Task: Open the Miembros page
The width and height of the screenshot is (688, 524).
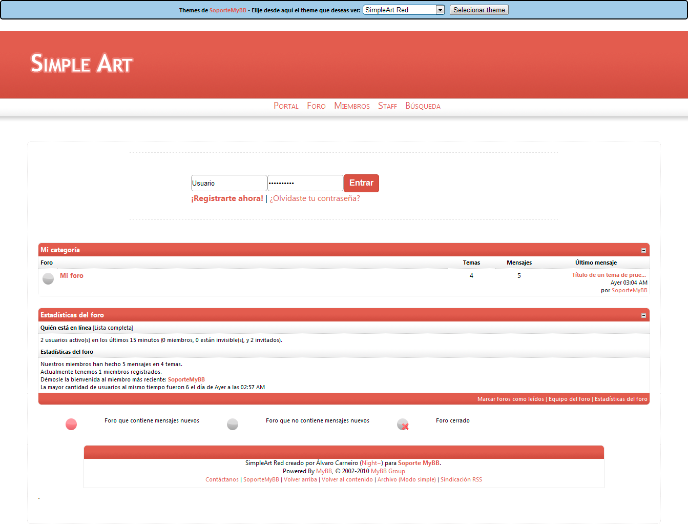Action: pos(352,106)
